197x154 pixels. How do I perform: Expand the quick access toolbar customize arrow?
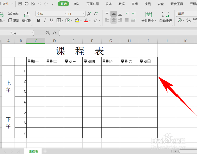point(53,4)
